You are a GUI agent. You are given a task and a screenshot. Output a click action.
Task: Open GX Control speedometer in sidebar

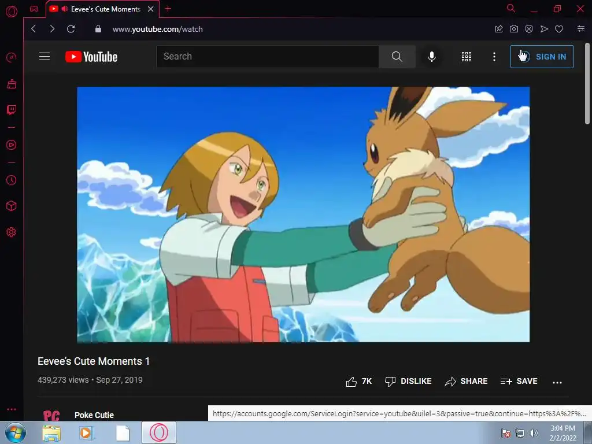pos(12,57)
